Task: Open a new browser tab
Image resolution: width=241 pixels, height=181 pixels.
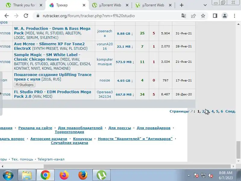Action: pyautogui.click(x=182, y=5)
